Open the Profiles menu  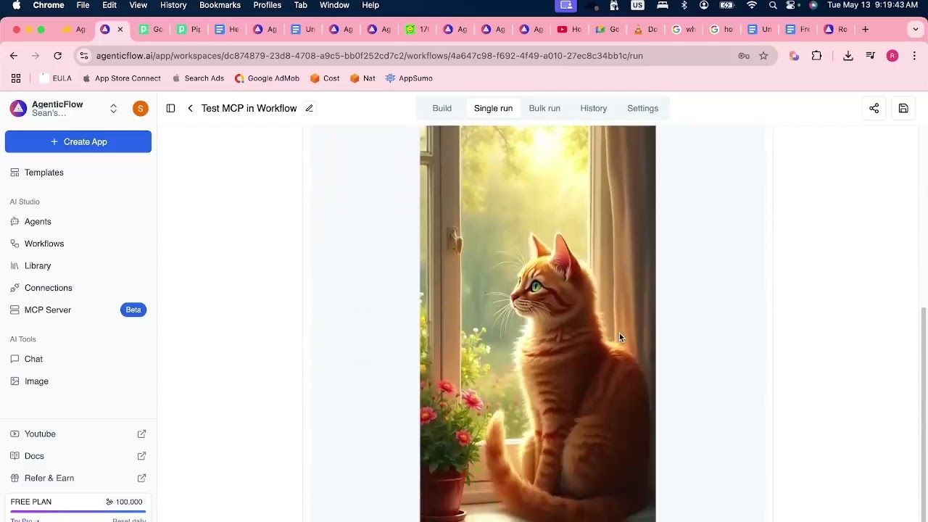tap(267, 5)
